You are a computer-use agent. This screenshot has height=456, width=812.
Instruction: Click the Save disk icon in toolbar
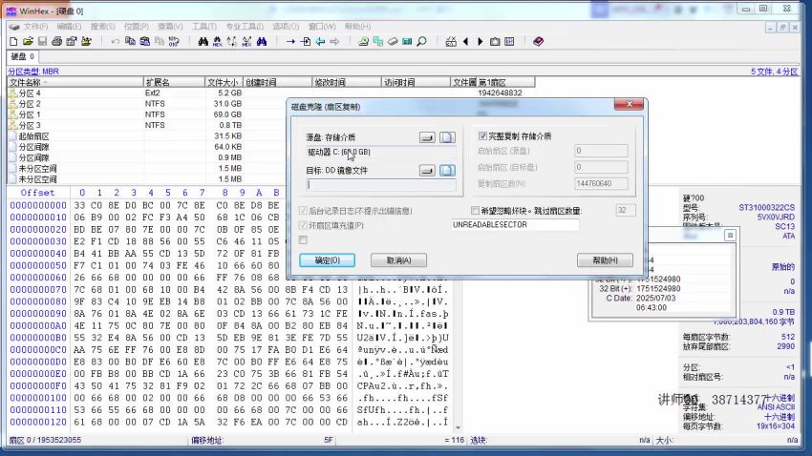(42, 41)
